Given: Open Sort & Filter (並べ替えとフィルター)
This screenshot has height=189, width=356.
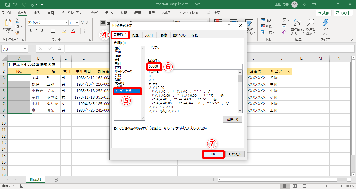Looking at the screenshot, I should coord(297,27).
